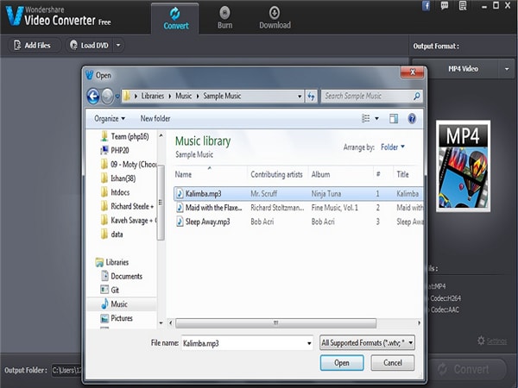Open the Git library

pyautogui.click(x=110, y=290)
